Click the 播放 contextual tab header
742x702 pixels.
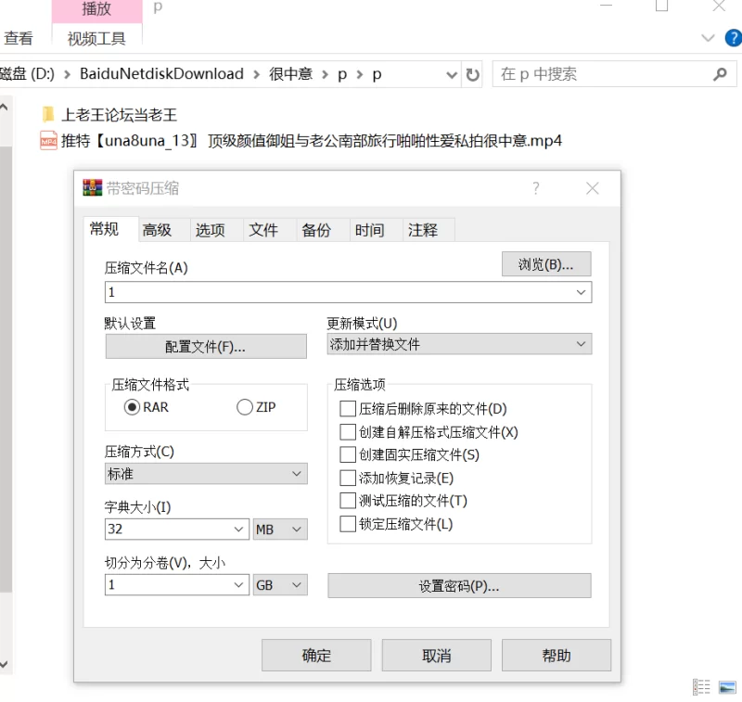point(96,9)
